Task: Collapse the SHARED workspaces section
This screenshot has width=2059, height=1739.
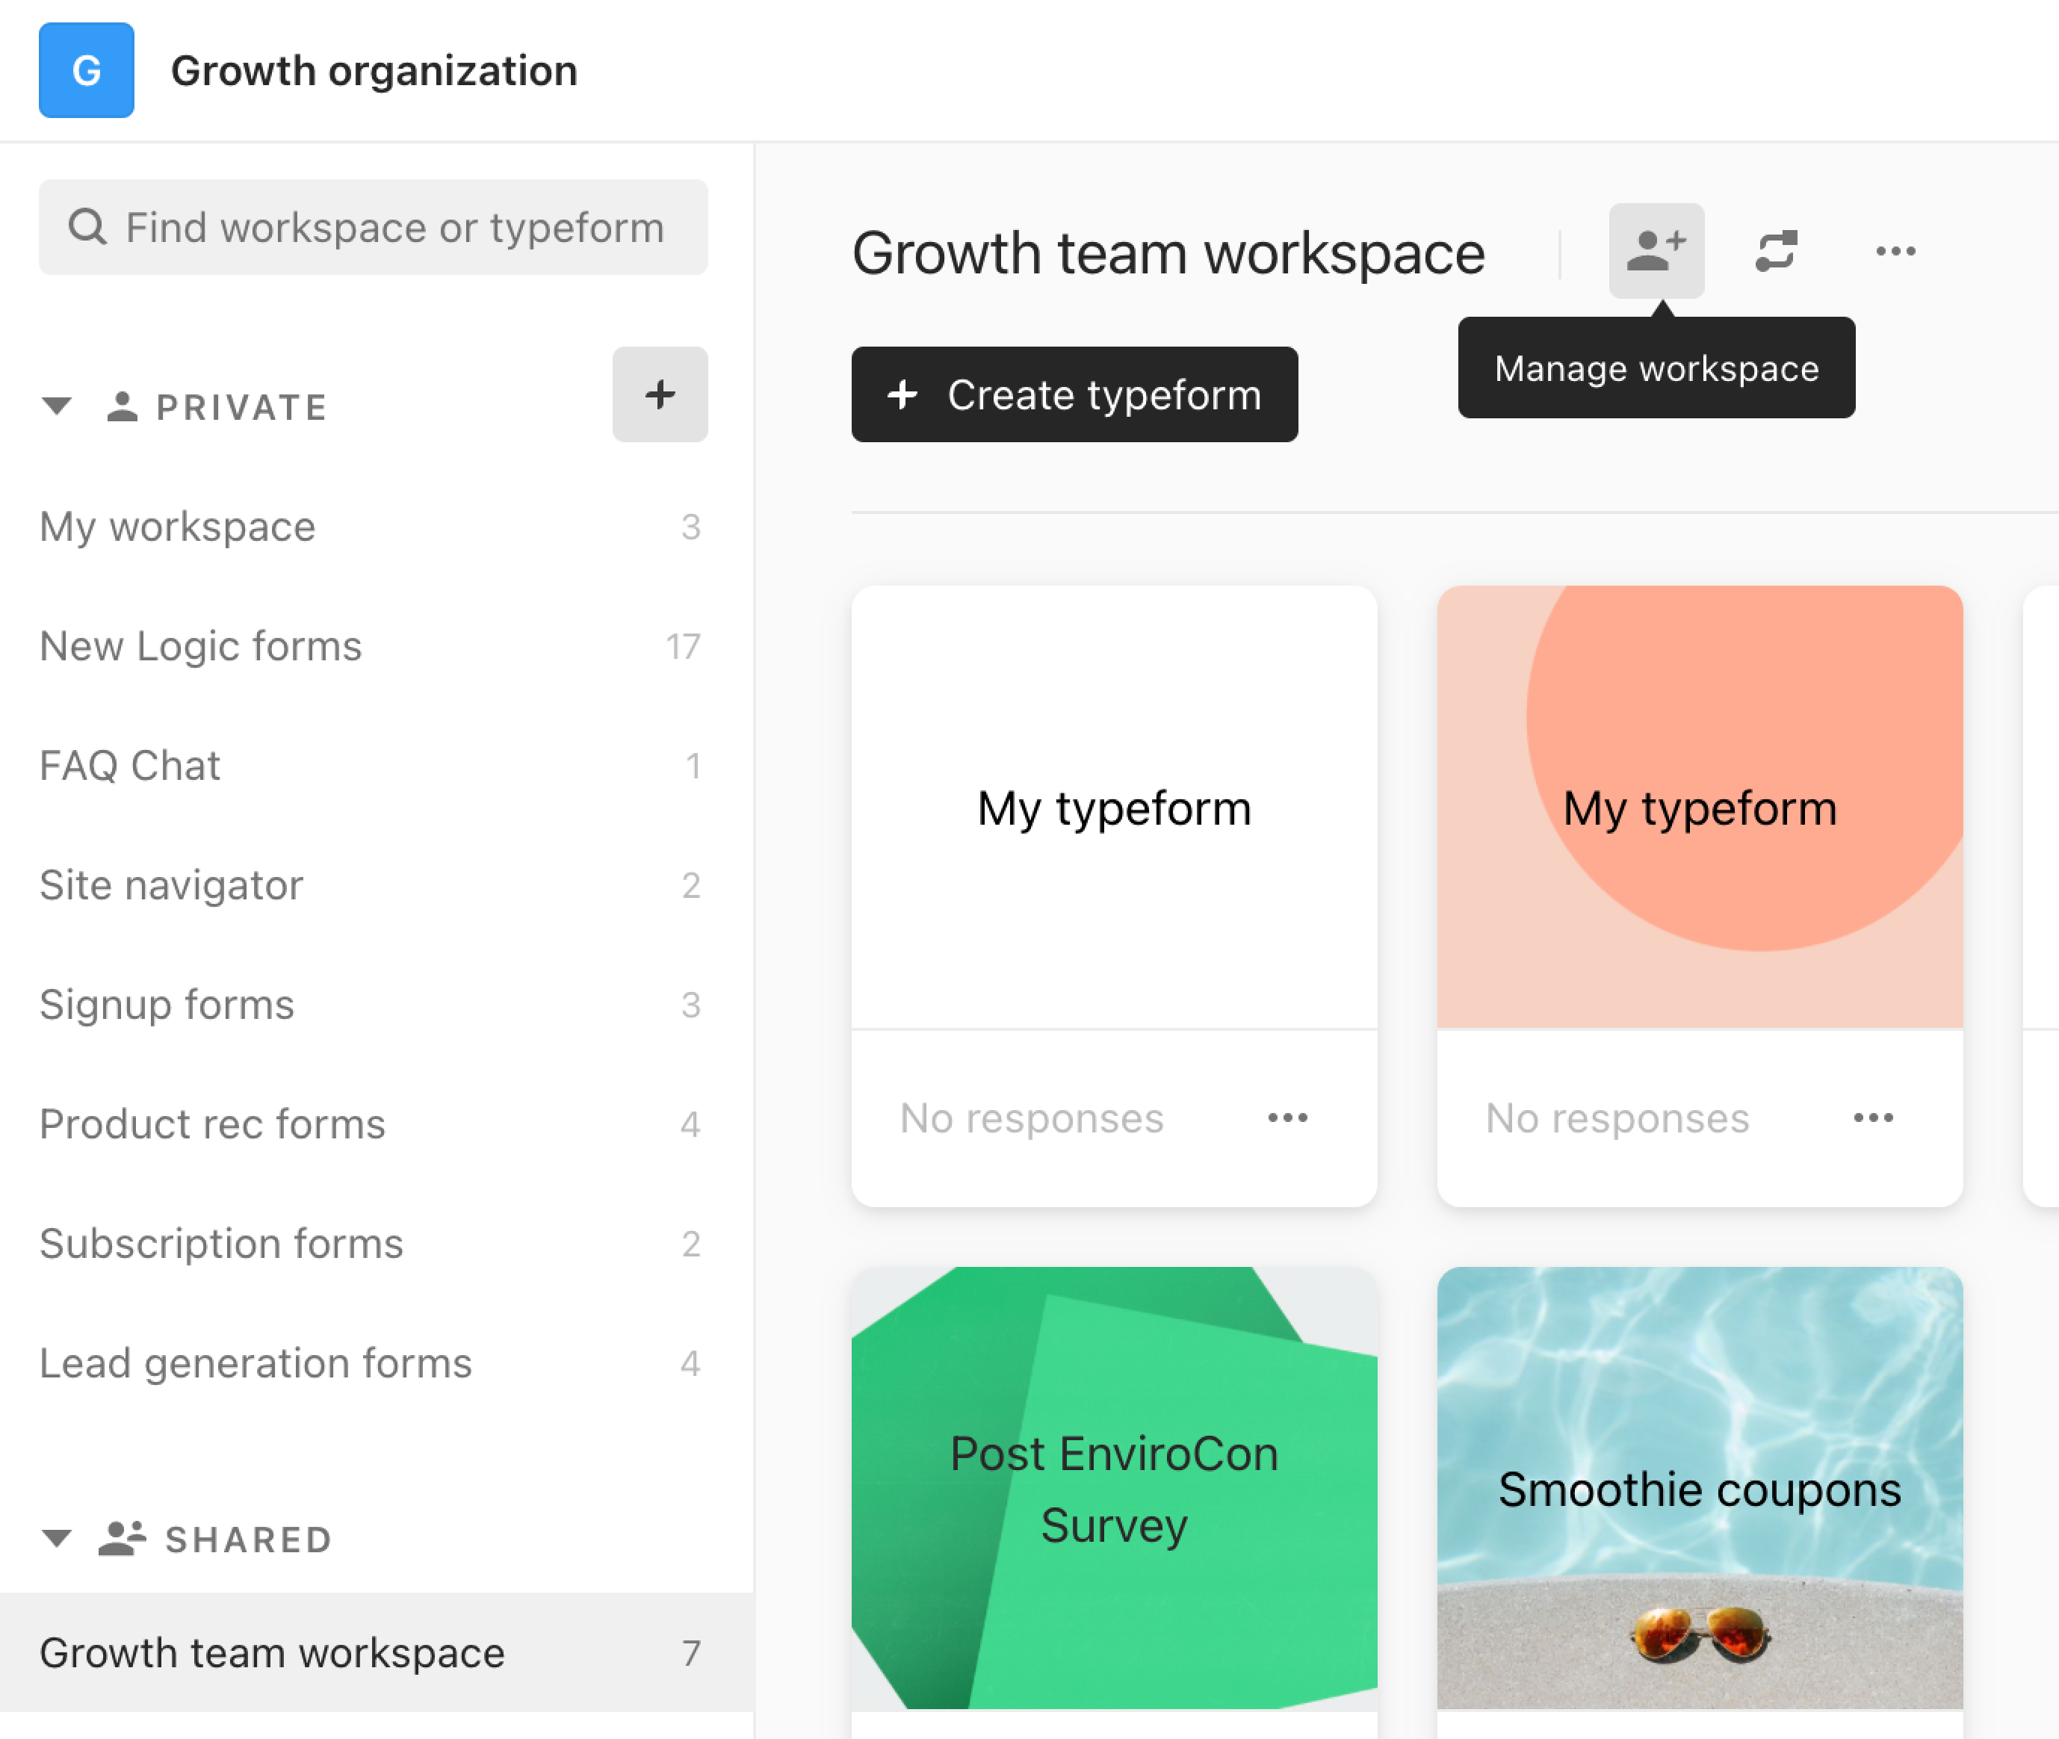Action: coord(58,1538)
